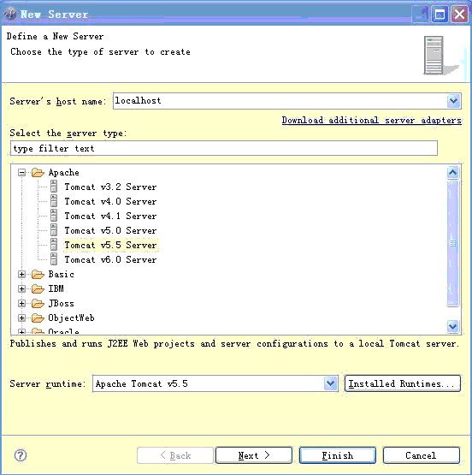Select the Basic category label
This screenshot has height=475, width=472.
(x=61, y=275)
